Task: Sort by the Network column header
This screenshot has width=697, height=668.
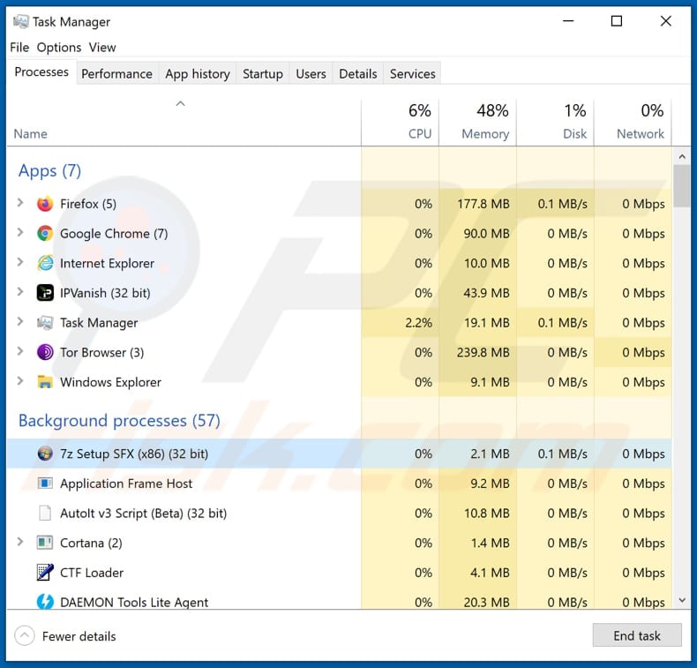Action: (x=633, y=122)
